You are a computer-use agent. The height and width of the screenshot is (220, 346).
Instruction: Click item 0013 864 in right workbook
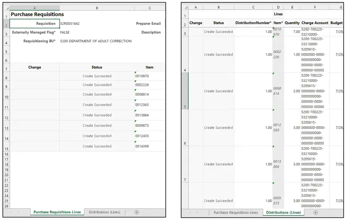[x=277, y=164]
